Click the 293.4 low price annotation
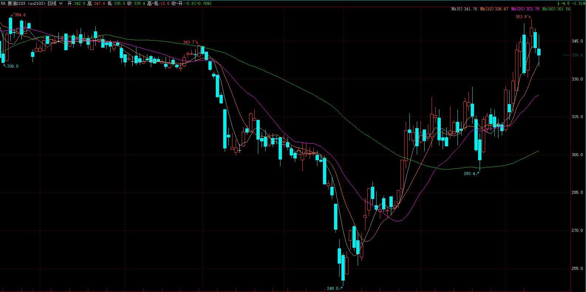 click(x=469, y=174)
